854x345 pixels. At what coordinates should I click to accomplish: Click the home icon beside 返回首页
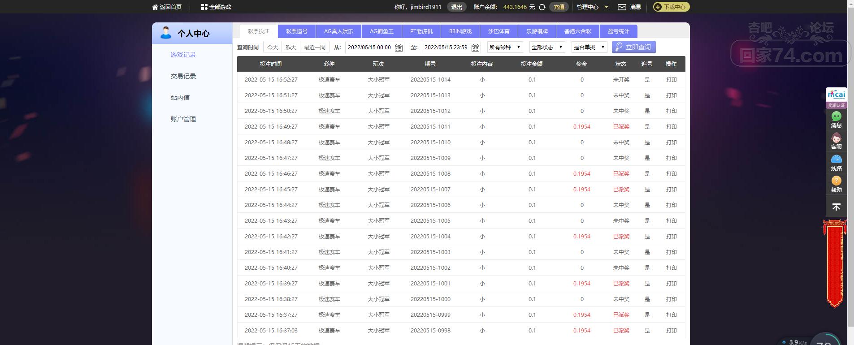[155, 7]
